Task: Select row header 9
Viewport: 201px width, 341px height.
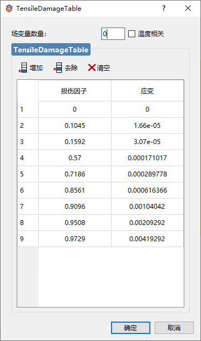Action: (28, 239)
